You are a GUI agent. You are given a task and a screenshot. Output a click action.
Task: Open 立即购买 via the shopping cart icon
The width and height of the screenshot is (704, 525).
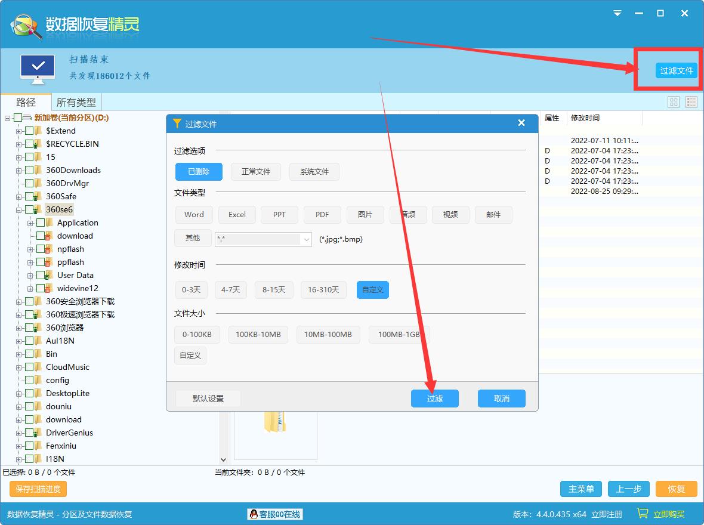643,512
